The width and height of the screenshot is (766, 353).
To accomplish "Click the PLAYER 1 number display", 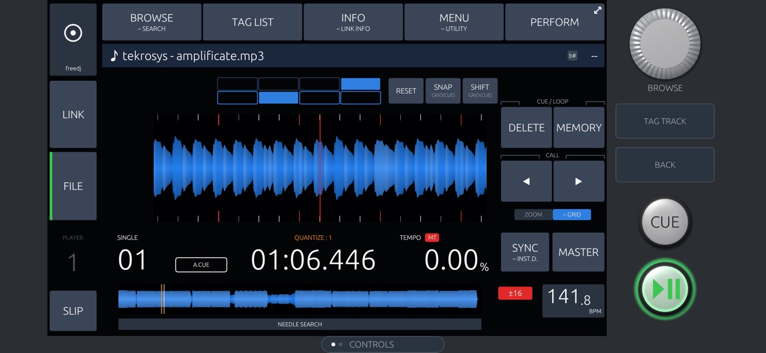I will click(x=72, y=262).
